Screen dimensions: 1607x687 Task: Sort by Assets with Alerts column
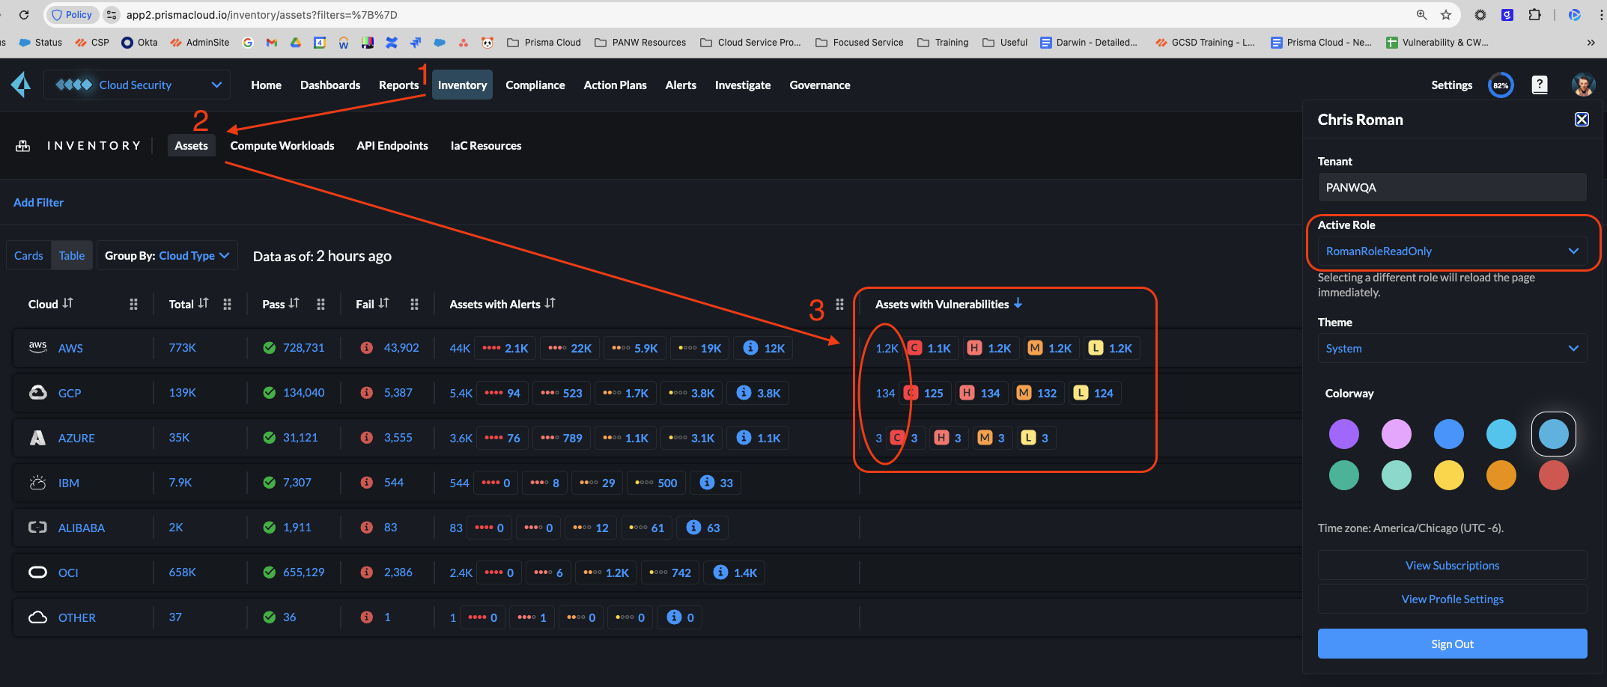pyautogui.click(x=550, y=303)
